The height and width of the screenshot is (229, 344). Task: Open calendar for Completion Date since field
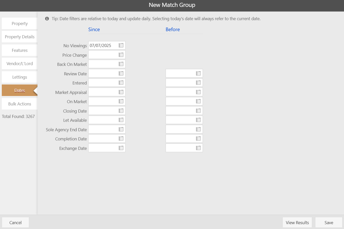click(121, 139)
